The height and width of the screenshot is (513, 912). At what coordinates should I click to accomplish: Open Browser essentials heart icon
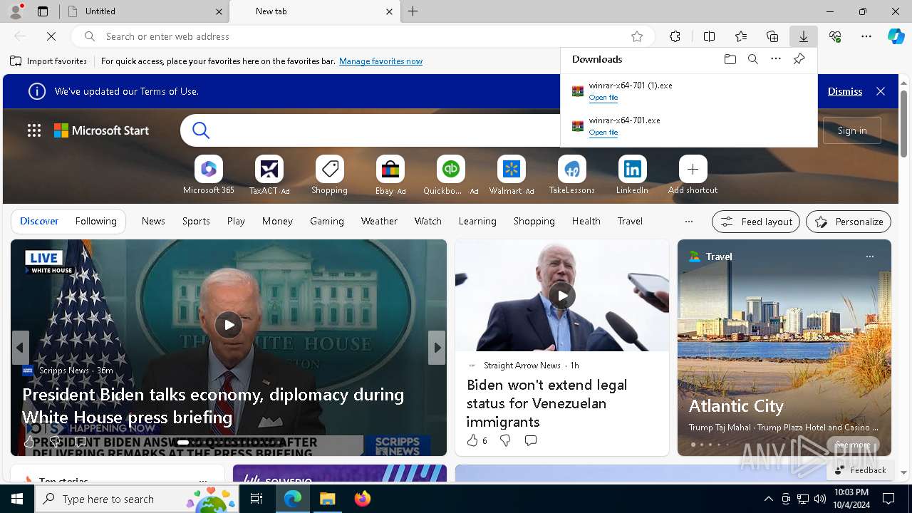[835, 36]
